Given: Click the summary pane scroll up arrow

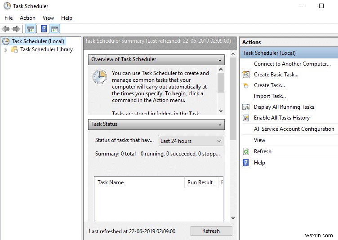Looking at the screenshot, I should tap(233, 54).
